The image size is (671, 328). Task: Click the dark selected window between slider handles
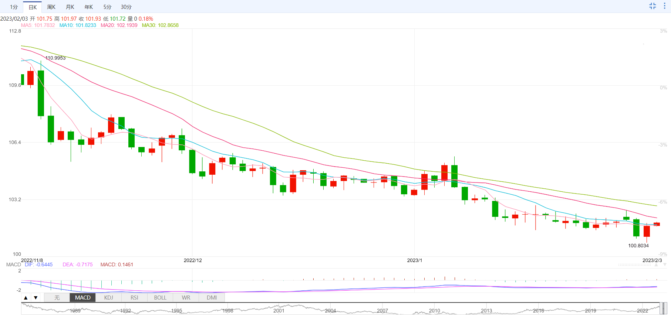pos(663,308)
